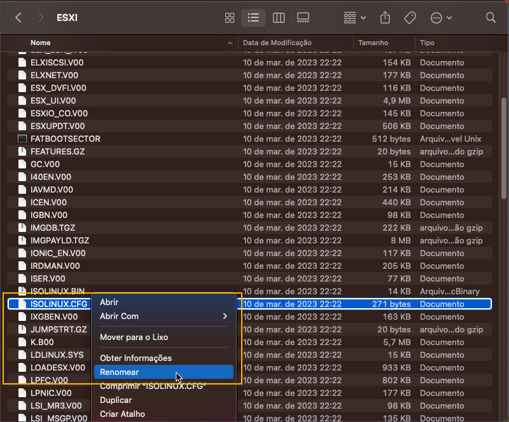Select the ELXISCSI.V00 file icon

click(x=22, y=63)
